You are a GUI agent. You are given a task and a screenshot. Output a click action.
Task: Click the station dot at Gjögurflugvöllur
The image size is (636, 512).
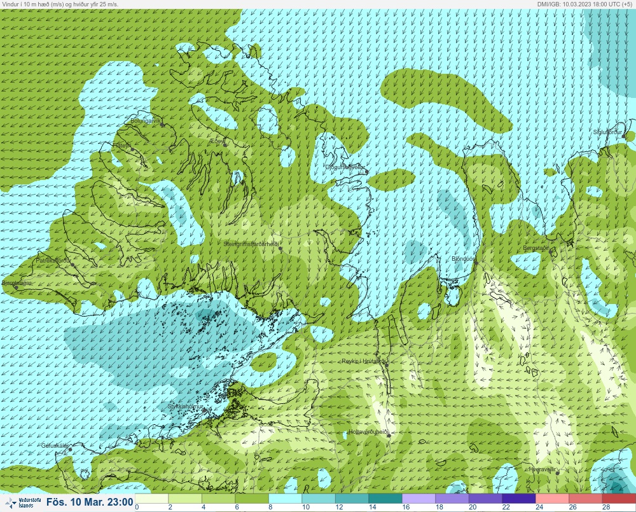click(367, 172)
